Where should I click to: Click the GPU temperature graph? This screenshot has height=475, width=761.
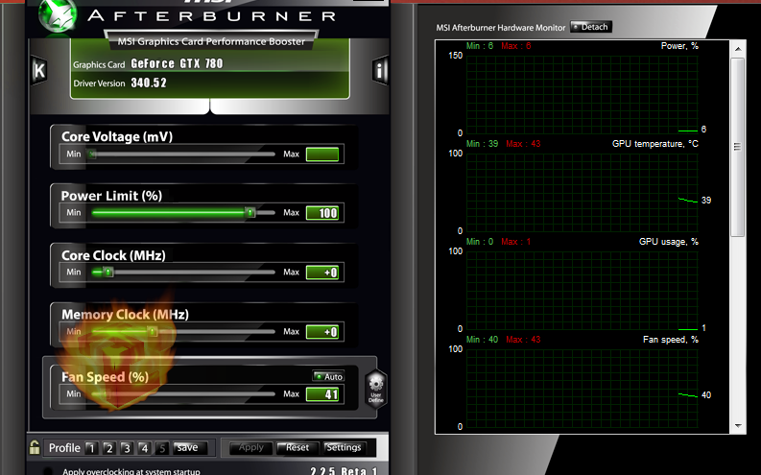(x=582, y=192)
